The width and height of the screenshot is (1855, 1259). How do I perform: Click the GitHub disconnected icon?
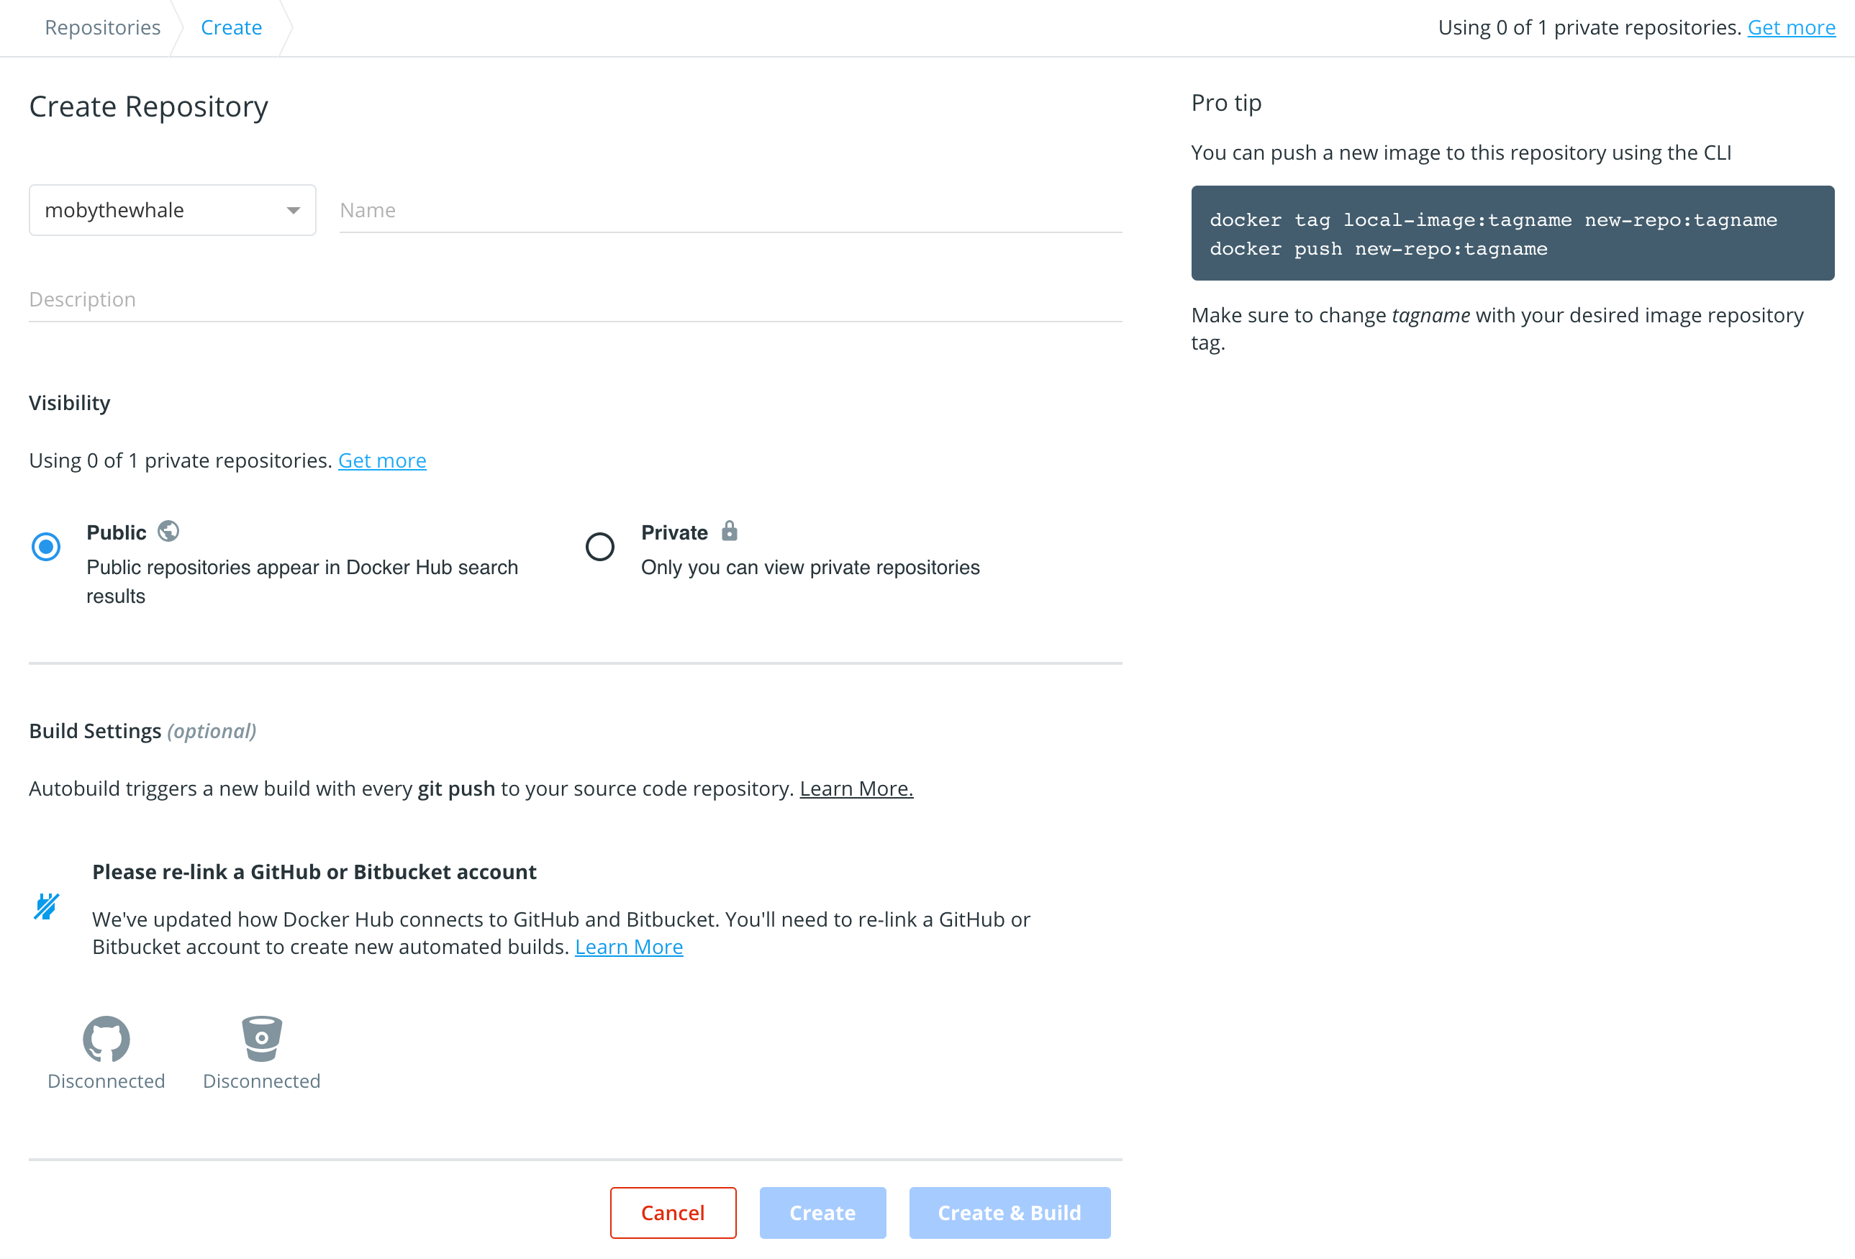[106, 1037]
